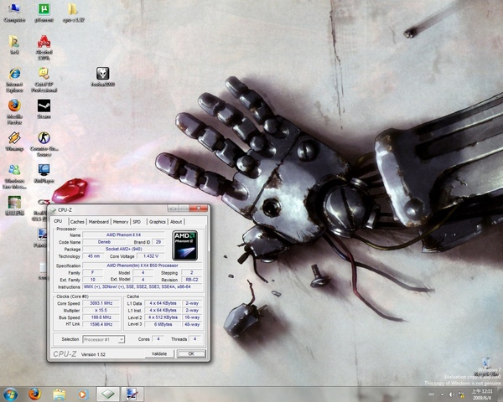Click the Core Speed value "3093.1 MHz"
Viewport: 503px width, 402px height.
pos(101,303)
